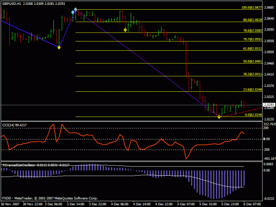This screenshot has width=276, height=207.
Task: Select the 38.2@2.0411 Fibonacci level label
Action: [x=253, y=74]
